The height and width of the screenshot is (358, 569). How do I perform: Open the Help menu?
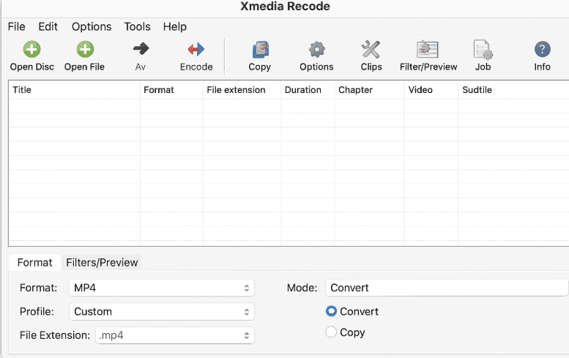[175, 26]
